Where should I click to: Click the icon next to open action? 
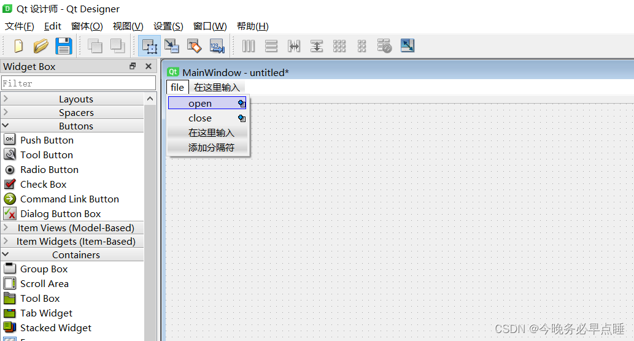coord(242,104)
